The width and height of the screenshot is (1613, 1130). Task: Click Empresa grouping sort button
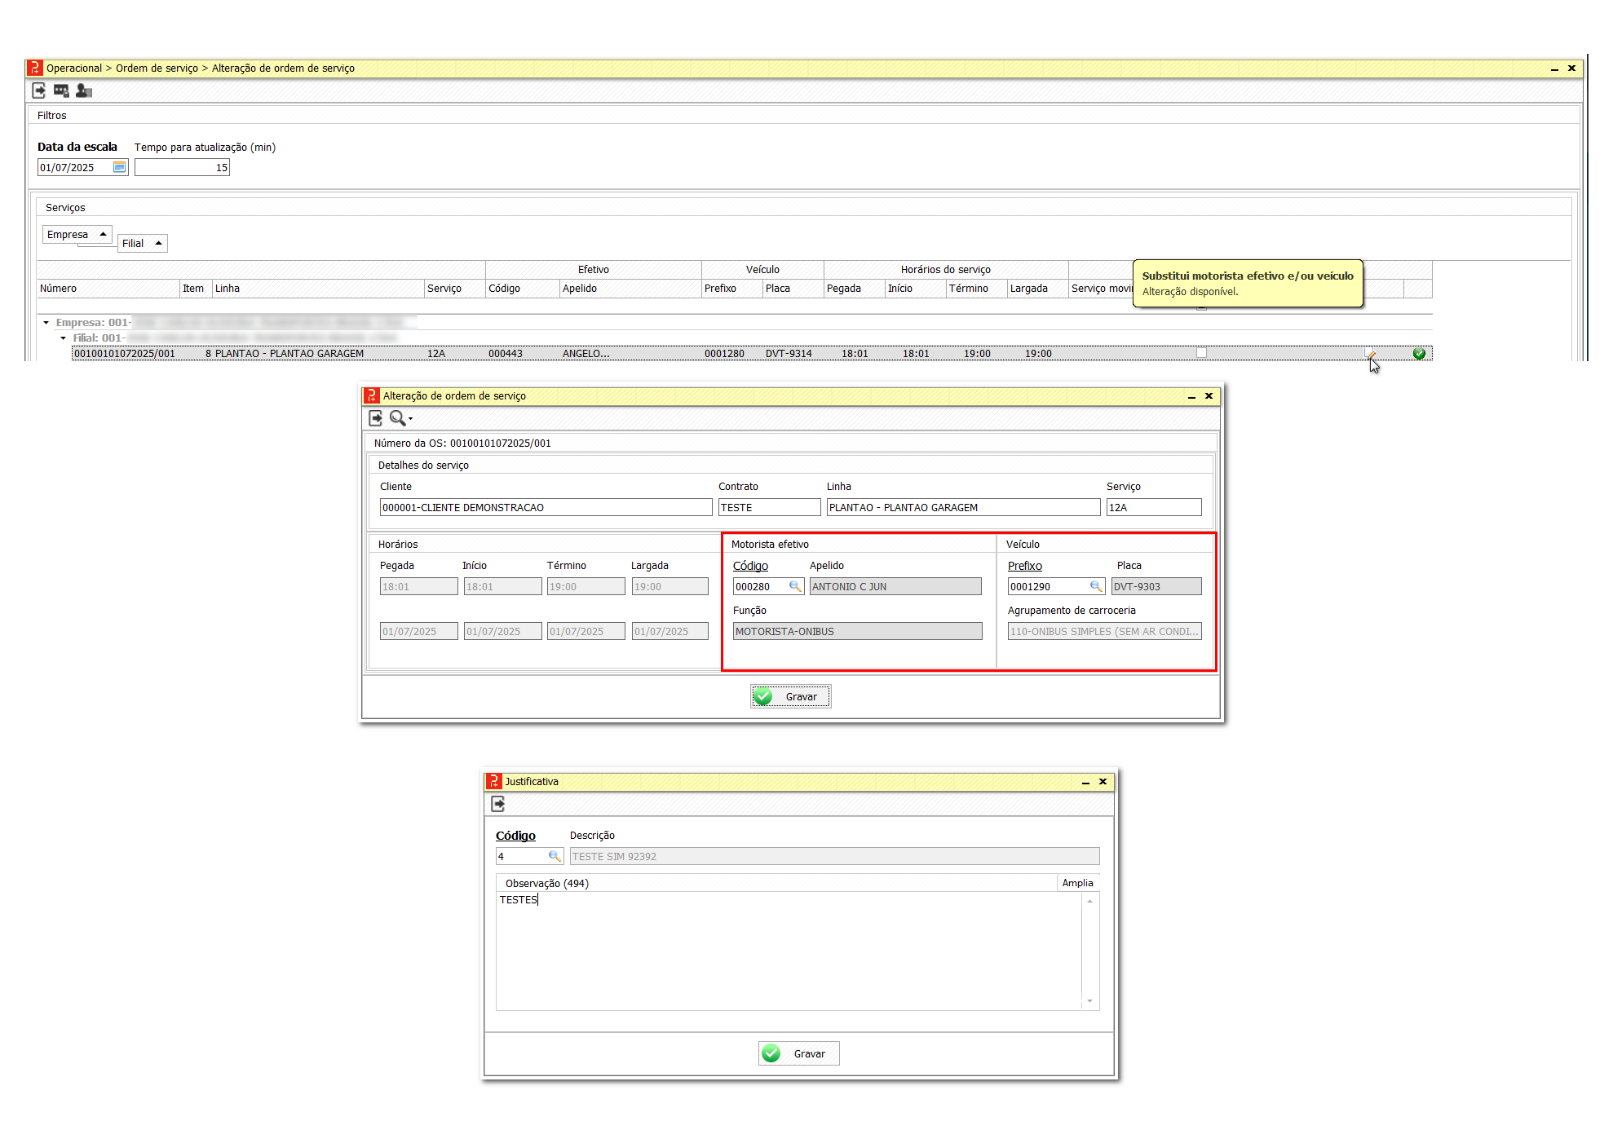tap(77, 235)
